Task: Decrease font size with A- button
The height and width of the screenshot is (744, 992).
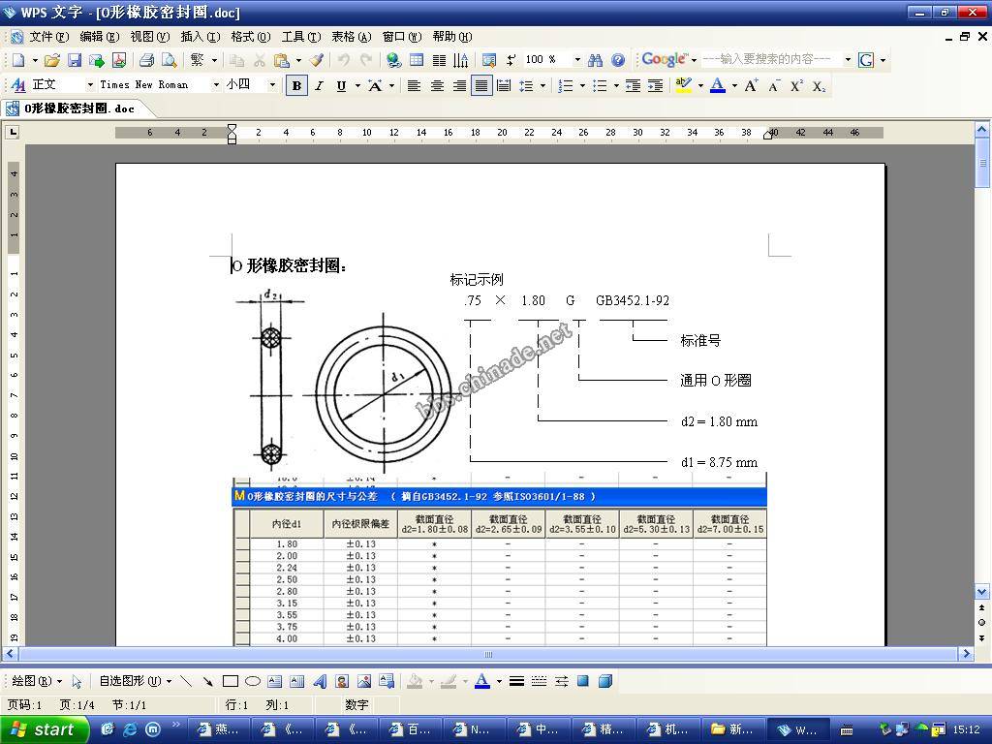Action: 774,86
